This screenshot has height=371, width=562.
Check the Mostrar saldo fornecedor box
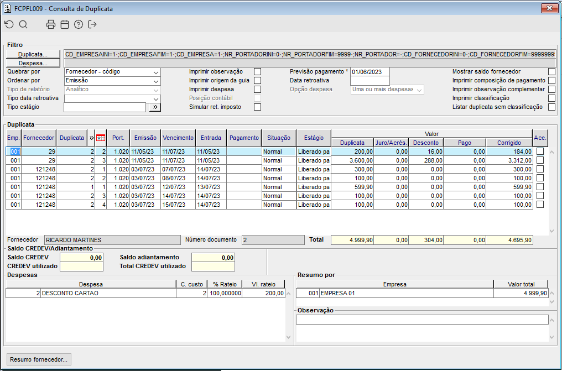pos(551,72)
